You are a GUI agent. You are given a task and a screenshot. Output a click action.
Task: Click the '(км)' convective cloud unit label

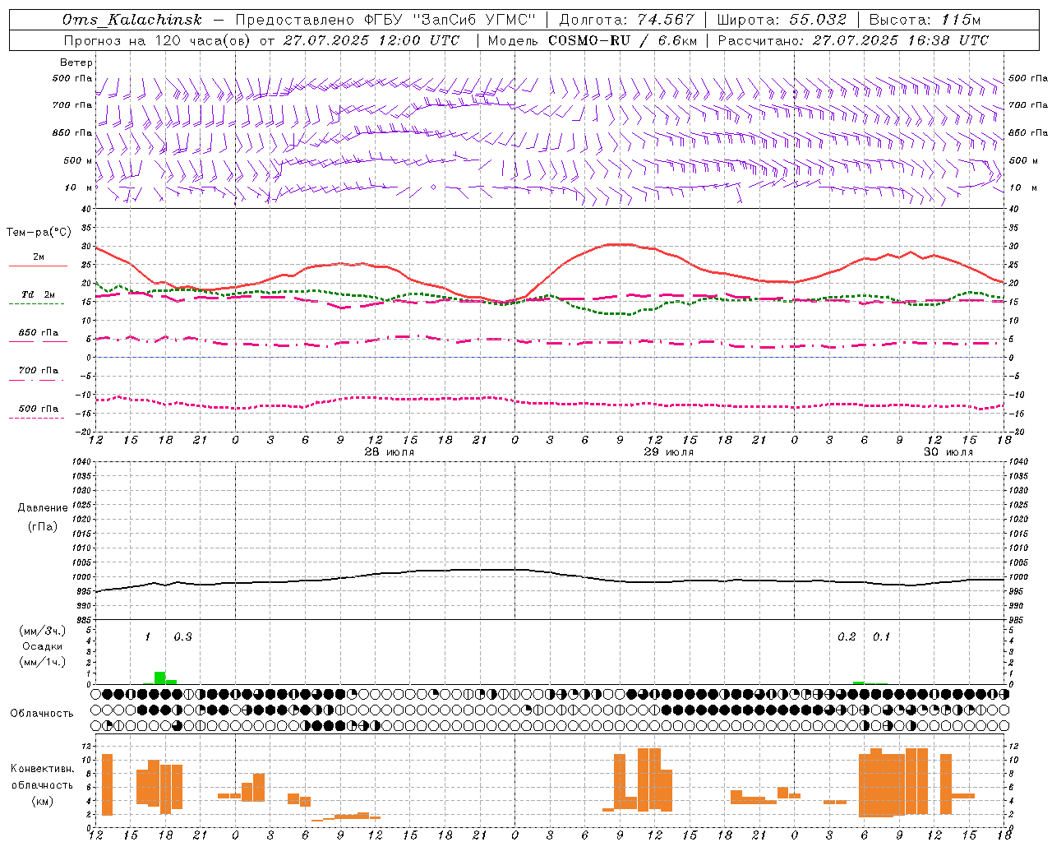pyautogui.click(x=42, y=801)
